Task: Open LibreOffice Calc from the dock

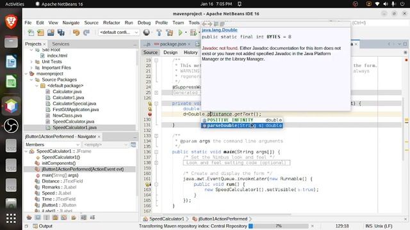Action: [11, 81]
